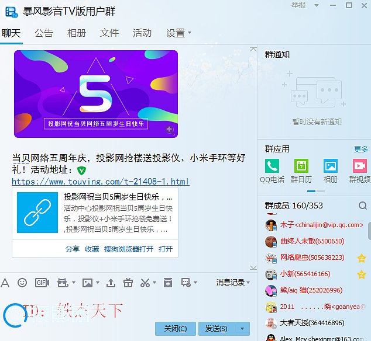Click avatar of 曲终人未散 member

point(271,242)
